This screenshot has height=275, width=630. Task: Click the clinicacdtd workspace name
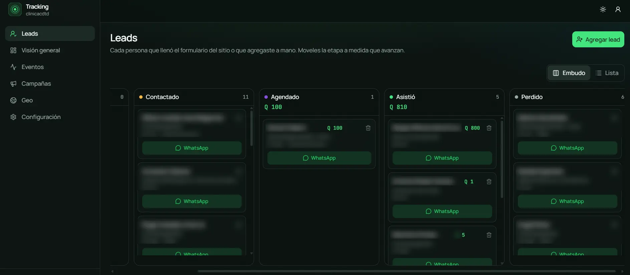coord(37,14)
